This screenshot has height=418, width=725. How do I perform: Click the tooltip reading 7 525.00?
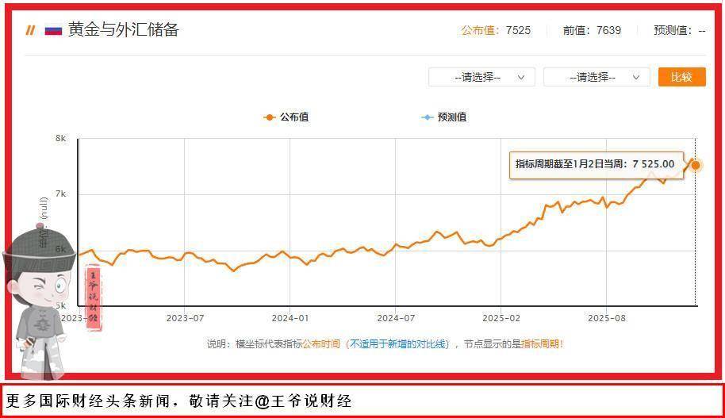(596, 165)
